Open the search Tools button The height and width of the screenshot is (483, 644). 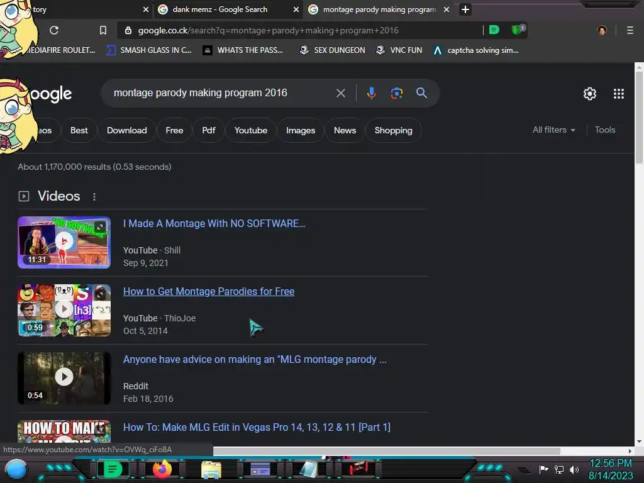604,130
